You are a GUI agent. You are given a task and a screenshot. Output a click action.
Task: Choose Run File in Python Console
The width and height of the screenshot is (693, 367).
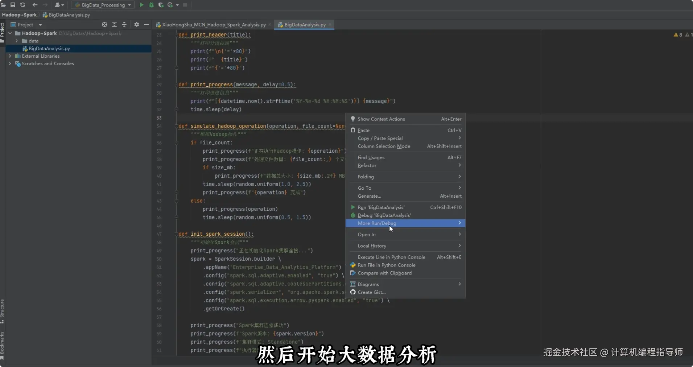pos(405,265)
